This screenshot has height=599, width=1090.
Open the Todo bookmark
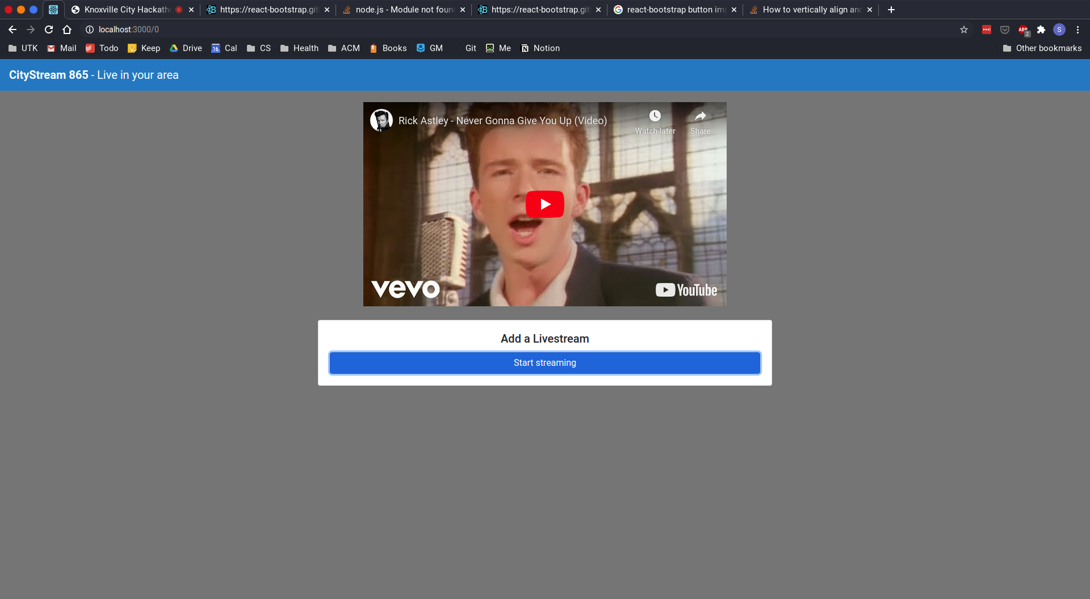(102, 48)
